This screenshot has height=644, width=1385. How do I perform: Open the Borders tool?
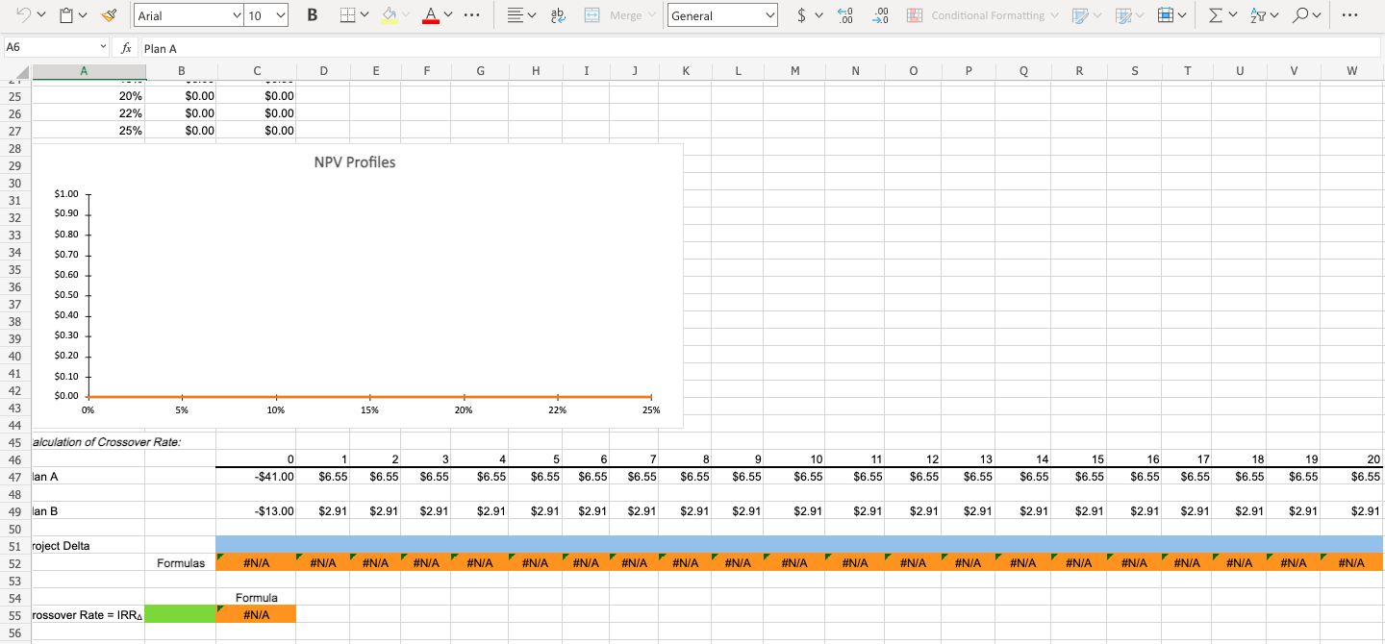tap(346, 15)
